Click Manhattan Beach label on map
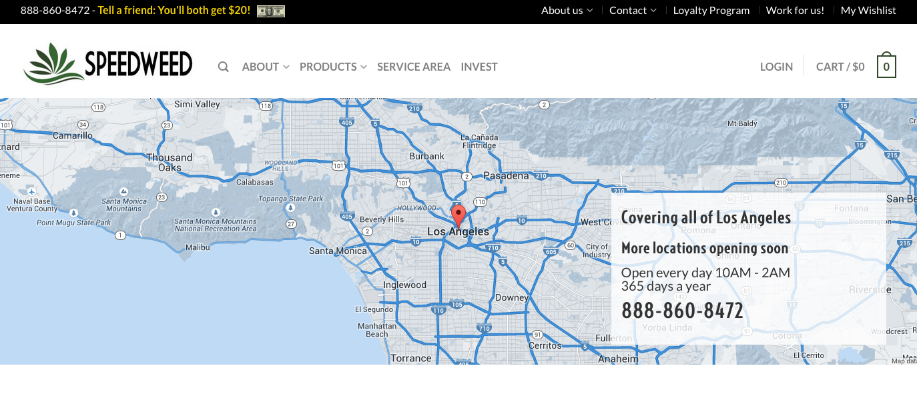 376,330
